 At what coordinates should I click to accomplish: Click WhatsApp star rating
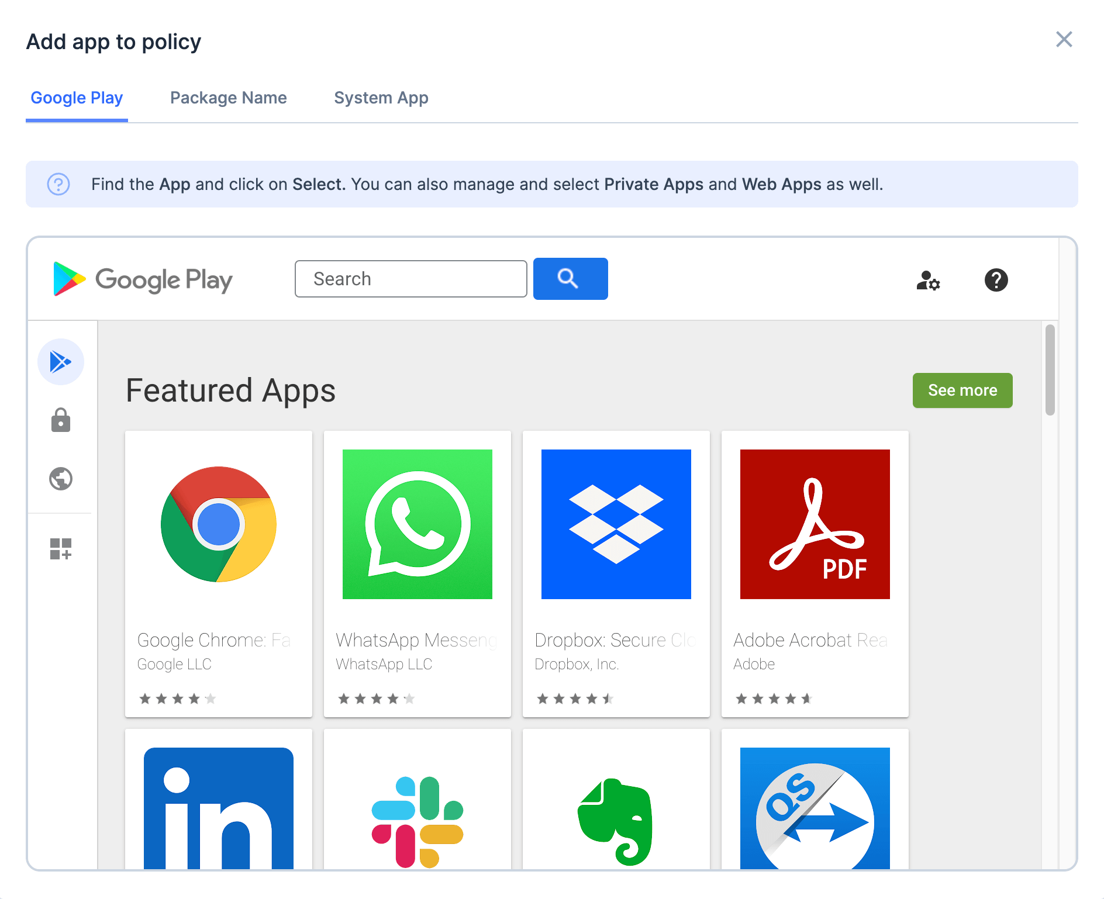[377, 699]
